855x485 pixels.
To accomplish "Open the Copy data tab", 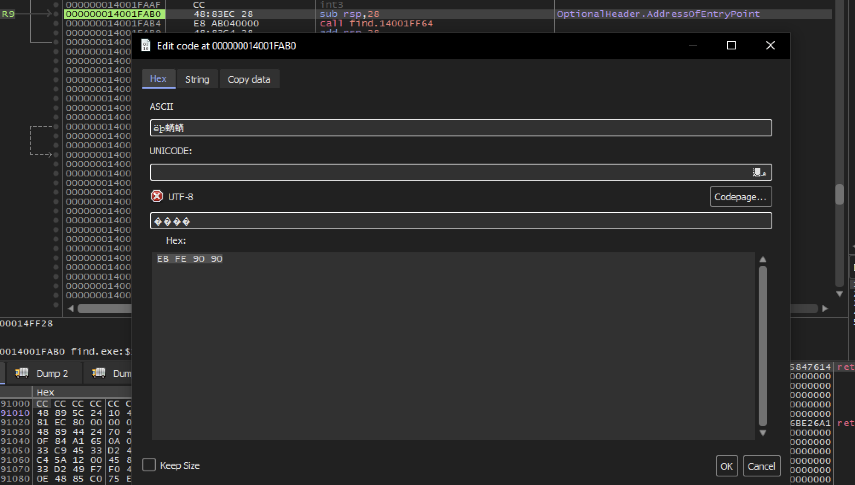I will point(249,79).
